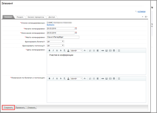Click text Участие в конференции in editor
This screenshot has height=113, width=157.
point(61,55)
